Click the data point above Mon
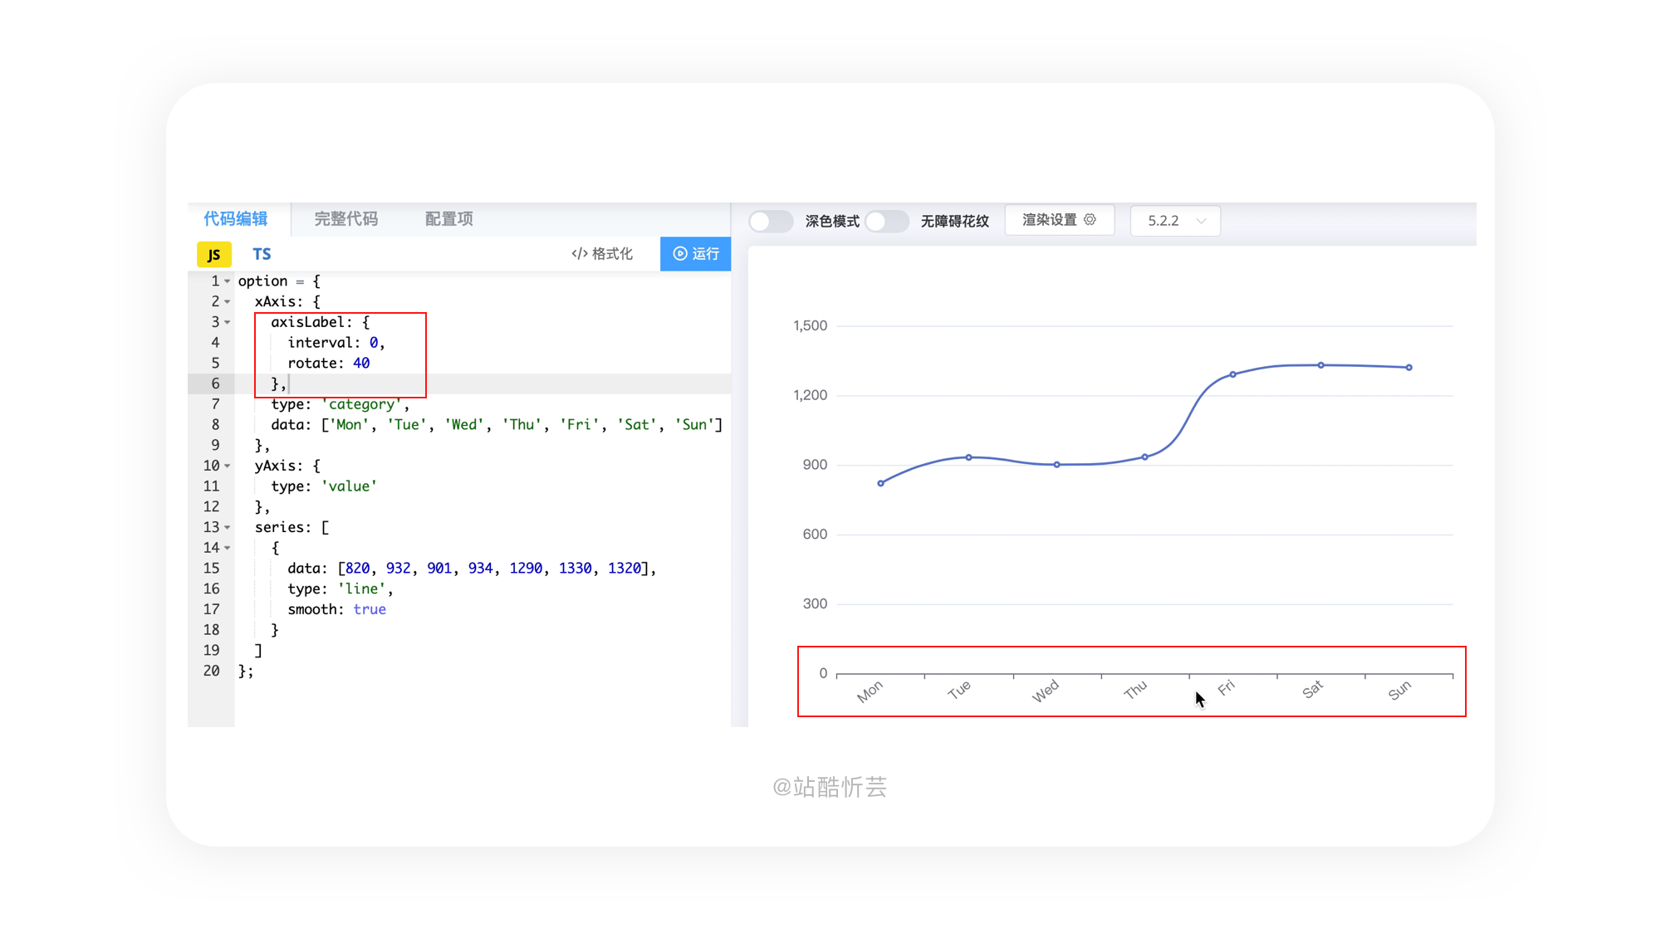This screenshot has width=1661, height=928. click(x=880, y=483)
